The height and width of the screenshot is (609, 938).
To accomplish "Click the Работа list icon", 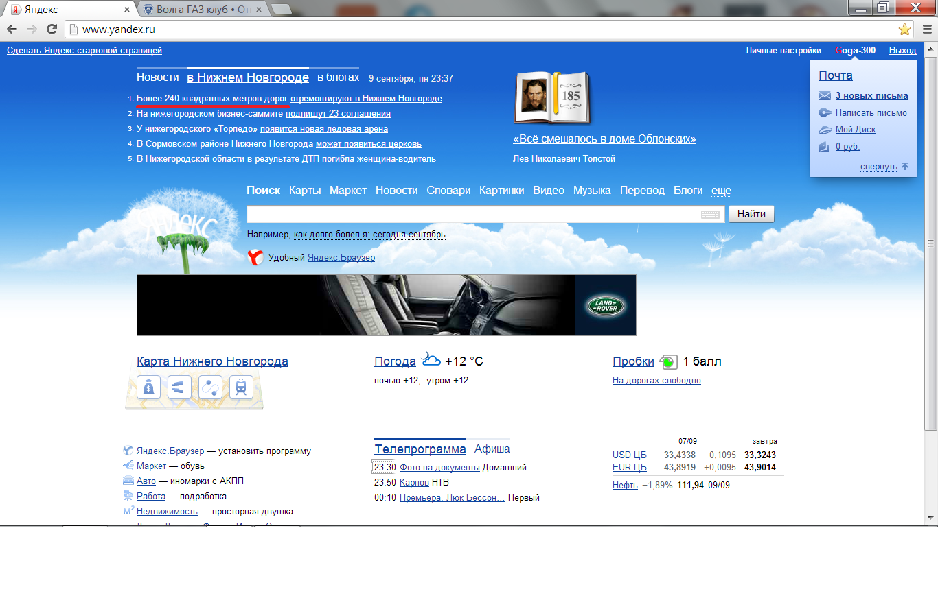I will pyautogui.click(x=128, y=496).
